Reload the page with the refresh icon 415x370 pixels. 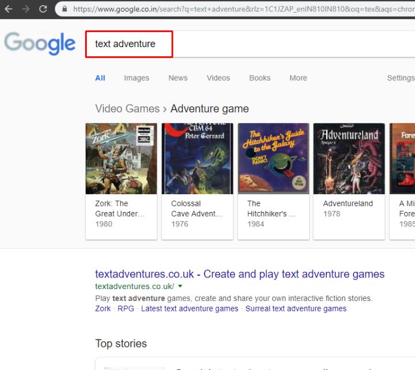tap(43, 9)
